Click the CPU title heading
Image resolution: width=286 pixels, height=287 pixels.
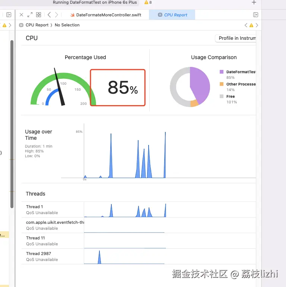(x=32, y=38)
